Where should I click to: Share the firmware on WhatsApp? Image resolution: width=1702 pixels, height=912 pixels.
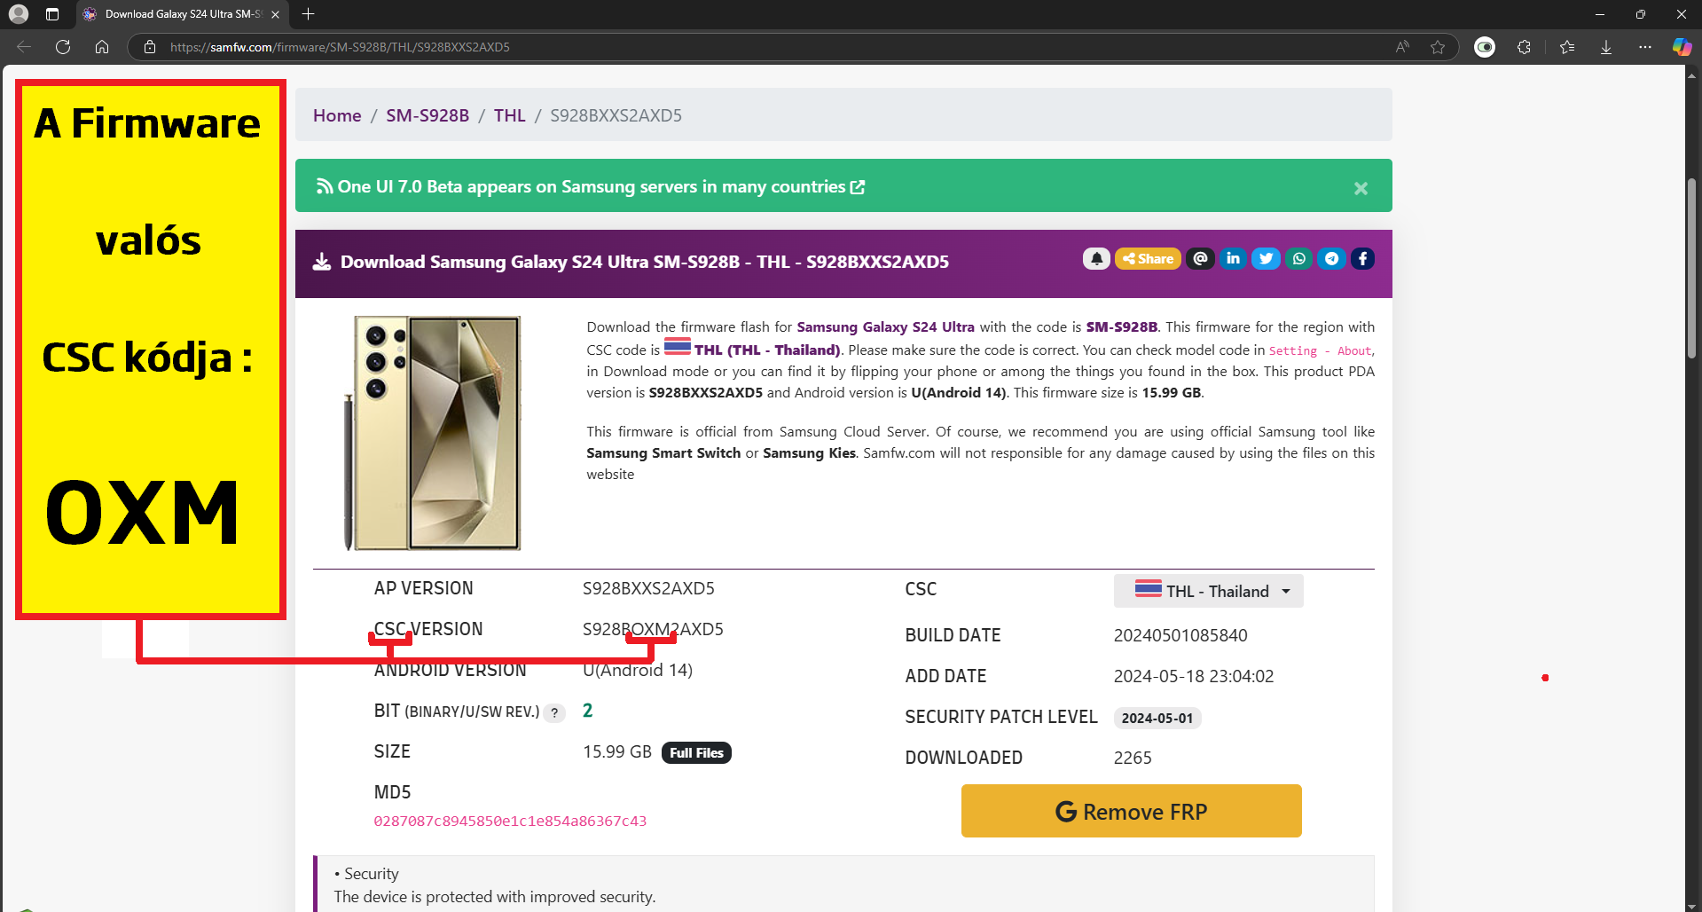tap(1298, 258)
